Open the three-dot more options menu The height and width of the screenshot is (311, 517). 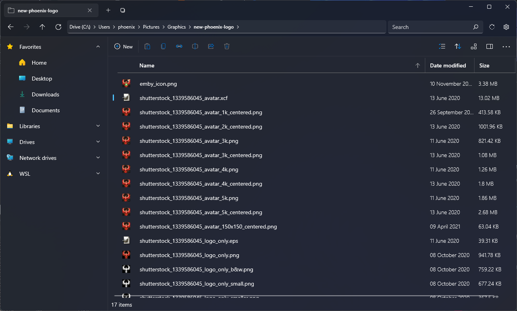[x=506, y=46]
